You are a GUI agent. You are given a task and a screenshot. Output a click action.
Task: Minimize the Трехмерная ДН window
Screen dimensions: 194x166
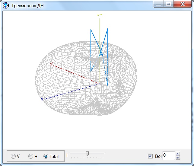(159, 4)
